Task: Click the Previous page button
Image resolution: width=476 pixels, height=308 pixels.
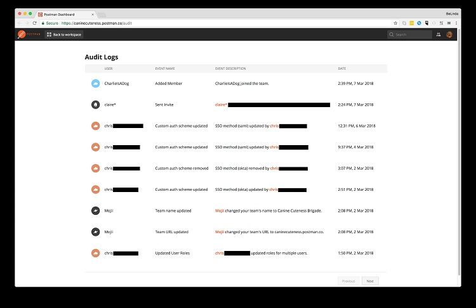Action: pyautogui.click(x=348, y=281)
